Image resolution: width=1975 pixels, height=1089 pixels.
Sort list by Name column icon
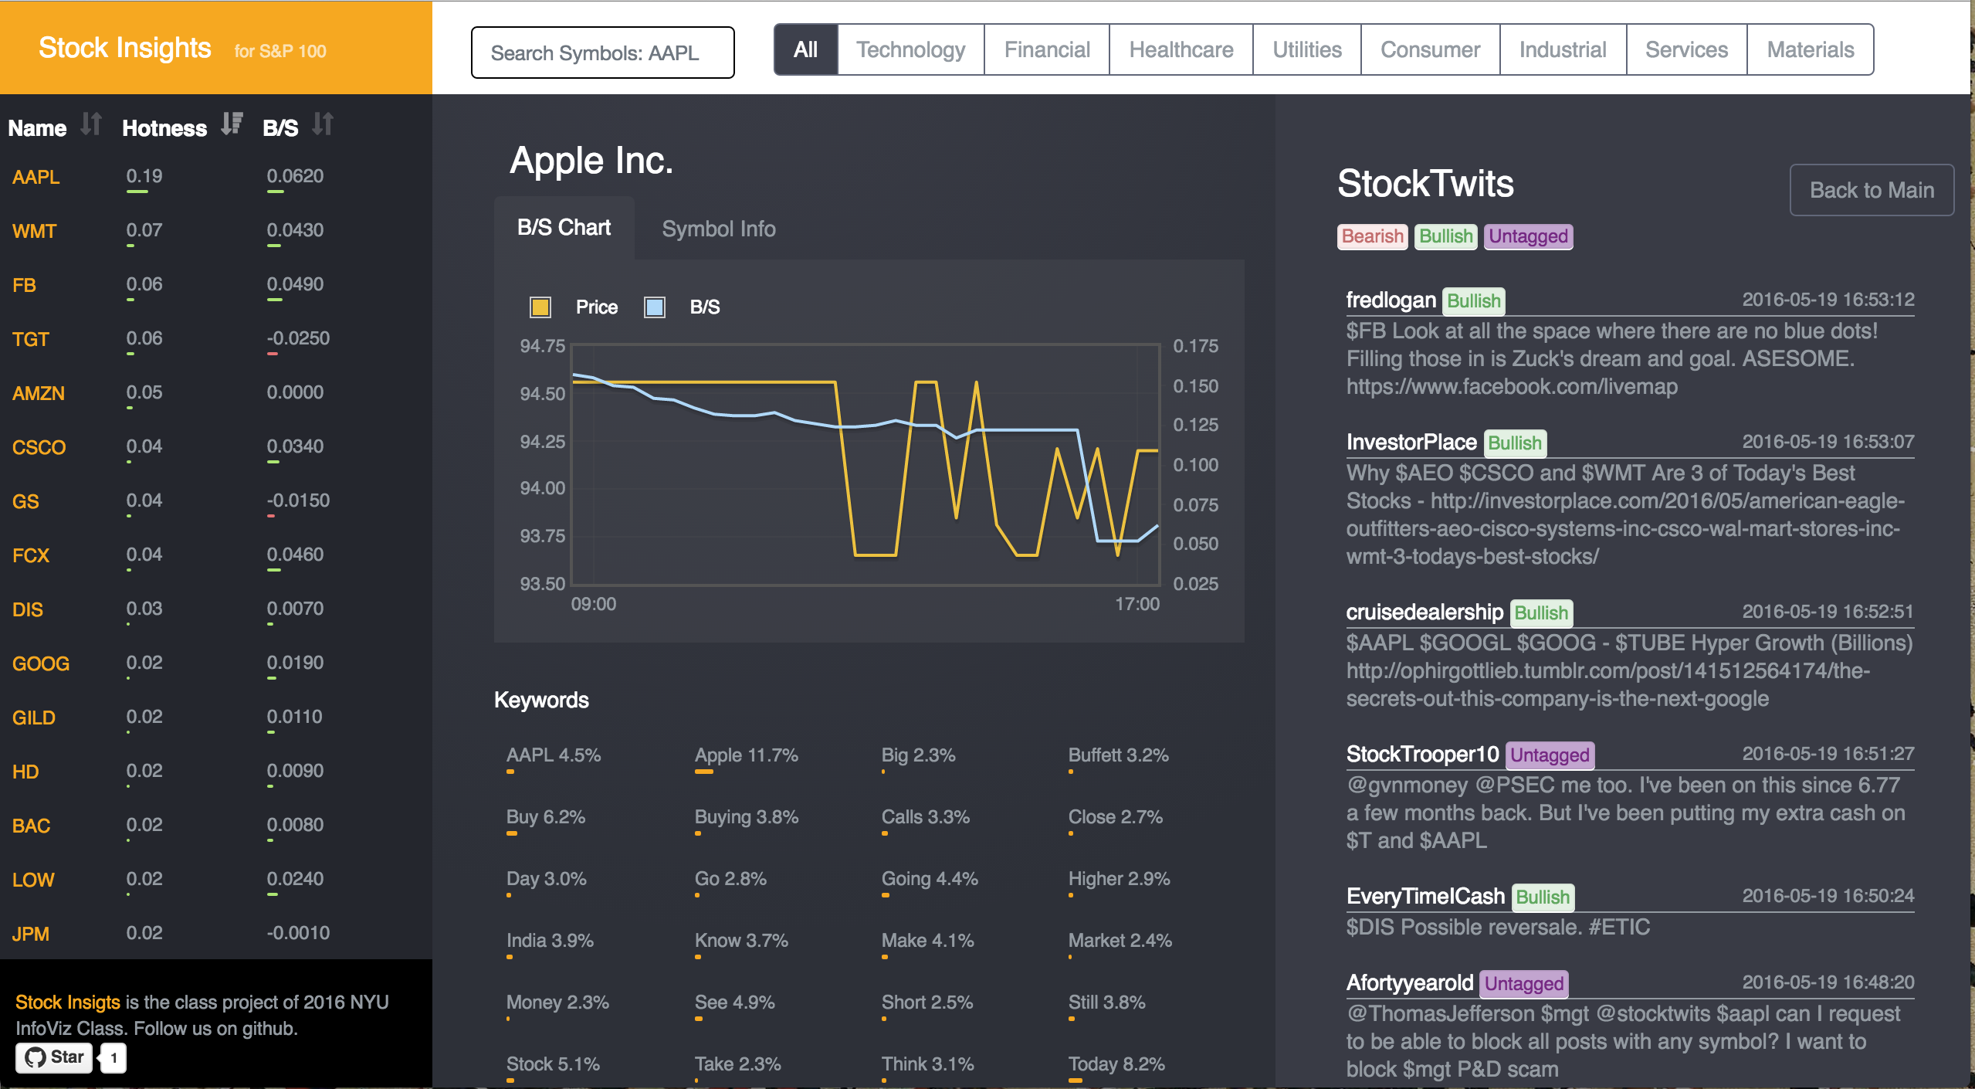[x=91, y=124]
